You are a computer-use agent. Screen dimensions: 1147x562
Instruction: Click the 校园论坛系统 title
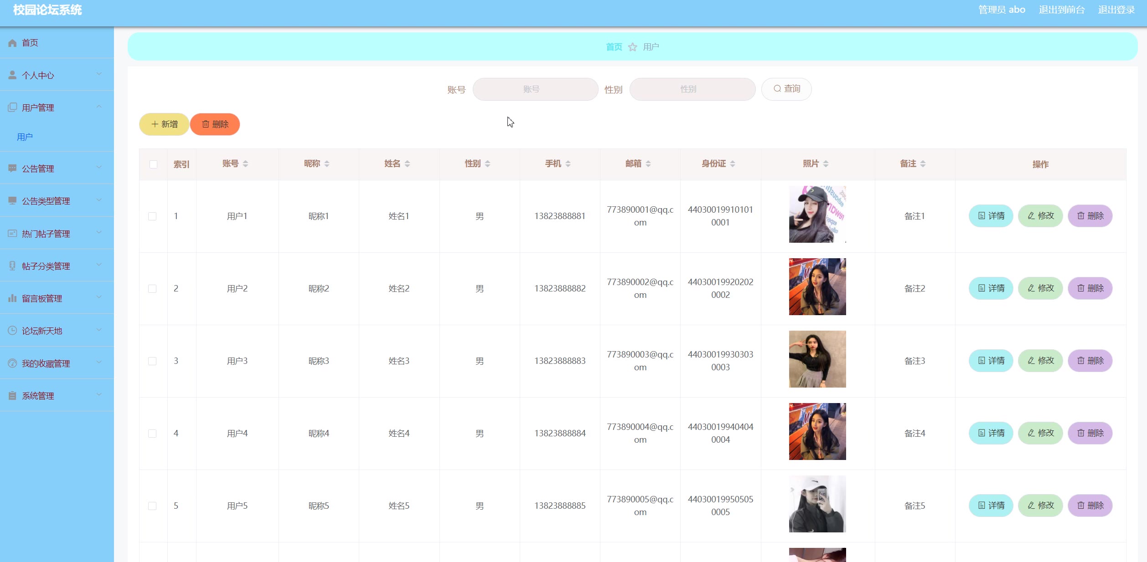tap(47, 10)
